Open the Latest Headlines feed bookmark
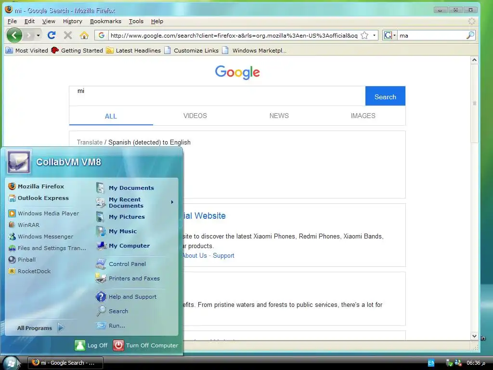Screen dimensions: 493x370 (x=133, y=50)
